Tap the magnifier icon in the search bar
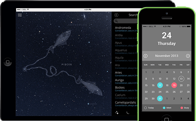196x121 pixels. (116, 21)
